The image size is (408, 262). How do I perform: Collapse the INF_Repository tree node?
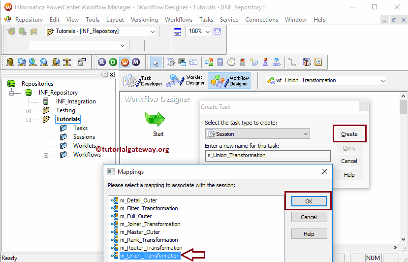click(11, 93)
